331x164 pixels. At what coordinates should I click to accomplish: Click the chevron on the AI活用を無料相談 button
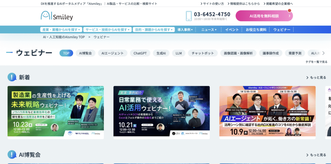pyautogui.click(x=289, y=16)
